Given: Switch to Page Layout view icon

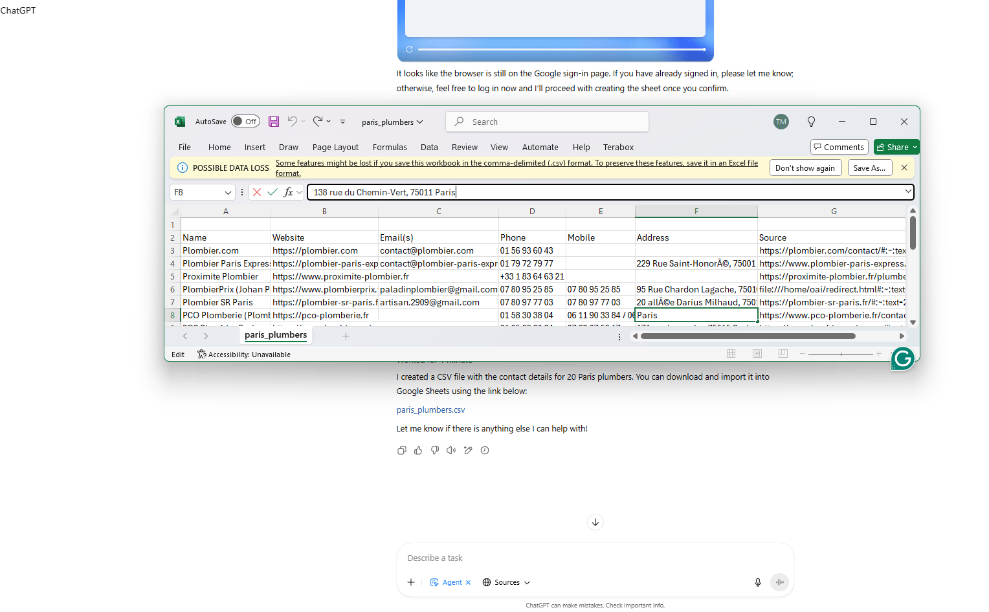Looking at the screenshot, I should [757, 353].
